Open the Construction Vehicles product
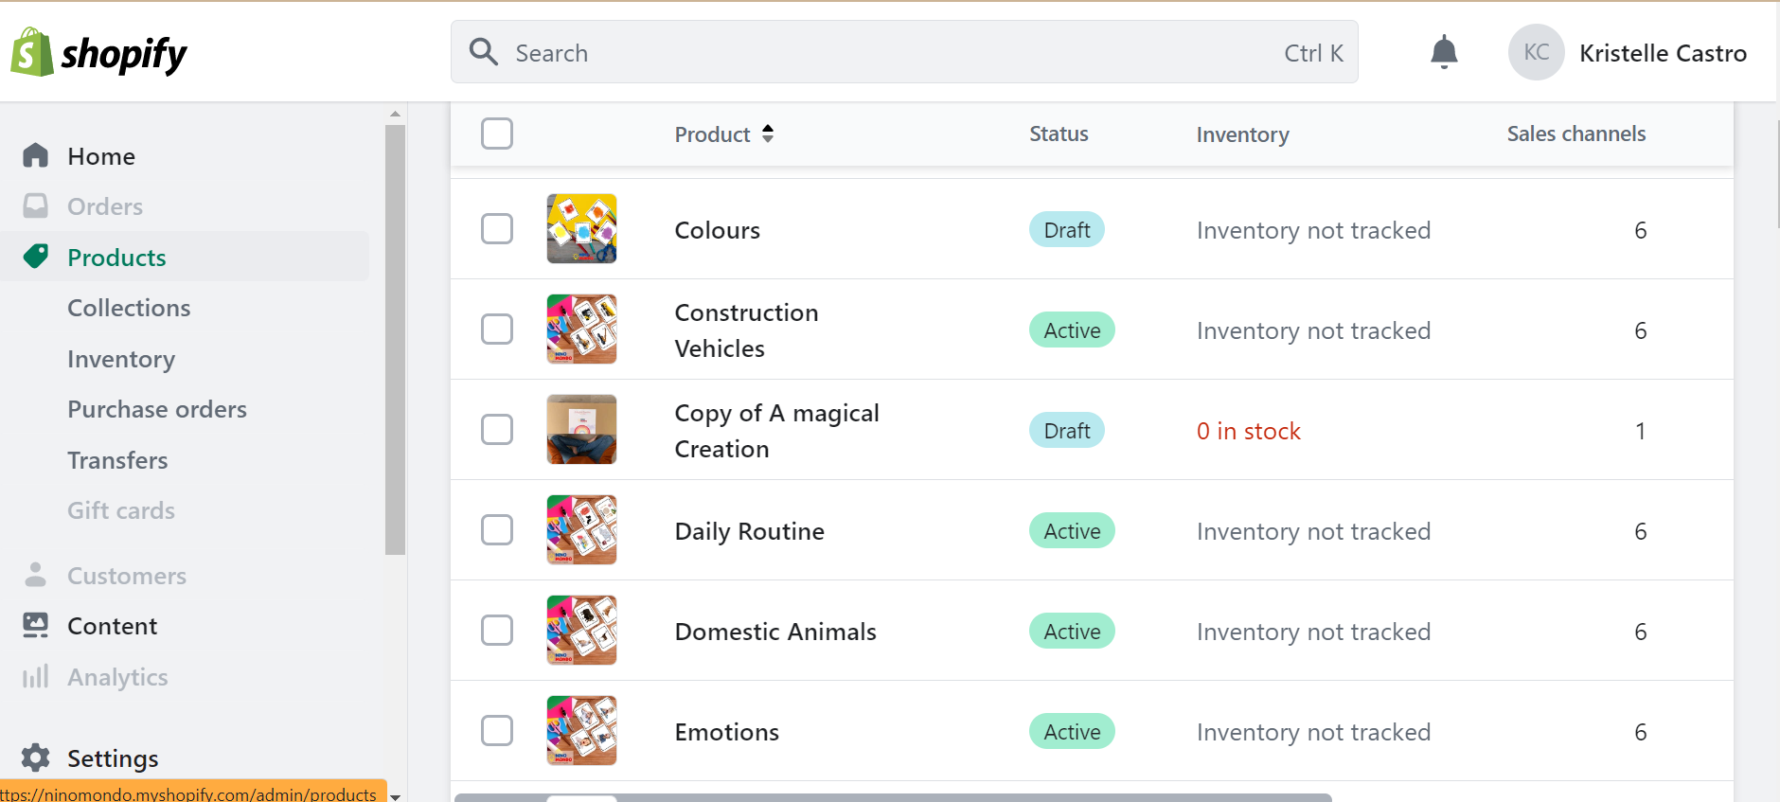Screen dimensions: 1780x802 [x=746, y=330]
